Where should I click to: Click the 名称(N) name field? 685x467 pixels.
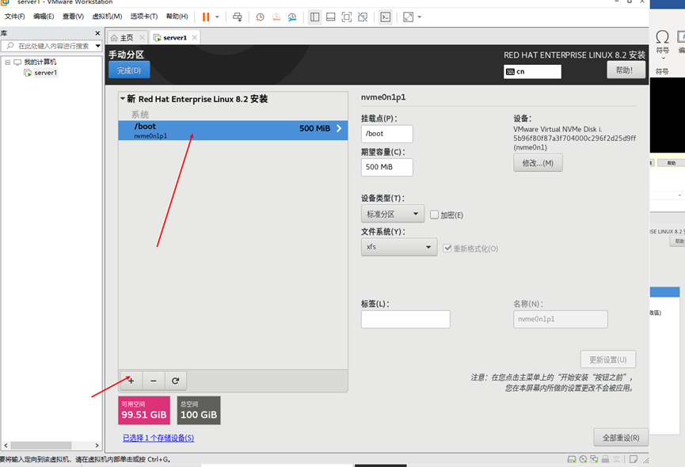tap(561, 319)
